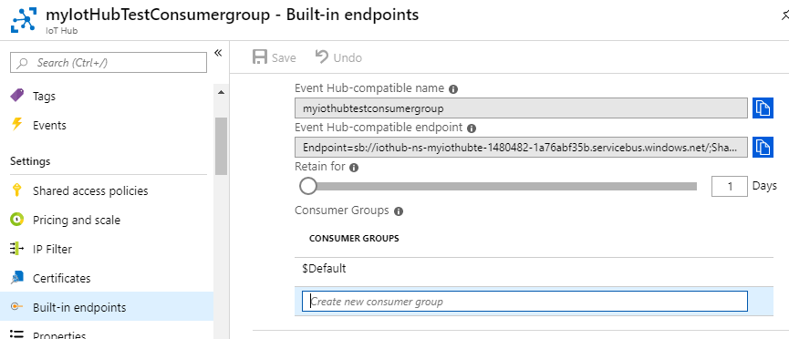The width and height of the screenshot is (789, 339).
Task: Click the Event Hub-compatible name field
Action: (522, 108)
